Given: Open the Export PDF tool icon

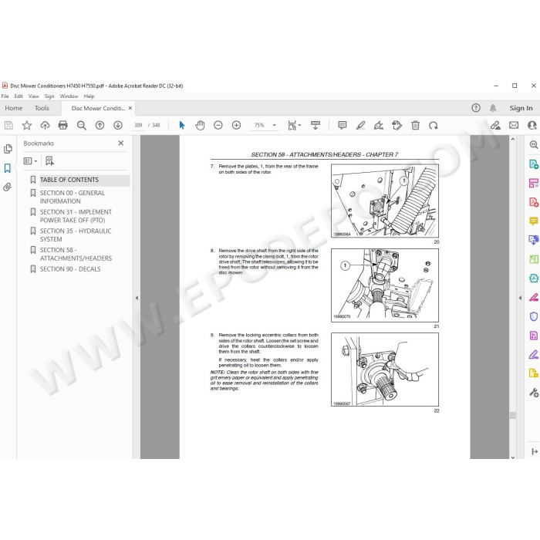Looking at the screenshot, I should 534,164.
